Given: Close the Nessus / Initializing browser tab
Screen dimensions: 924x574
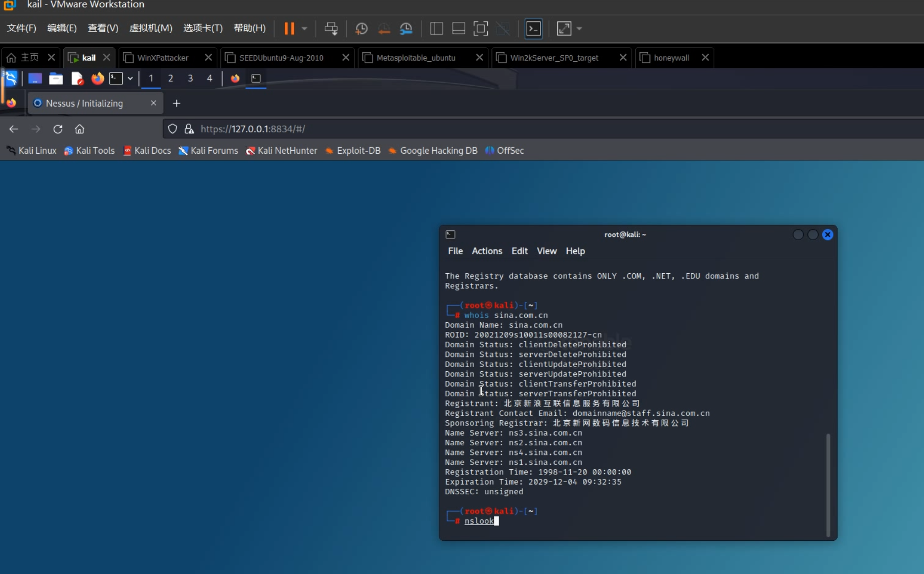Looking at the screenshot, I should point(153,103).
